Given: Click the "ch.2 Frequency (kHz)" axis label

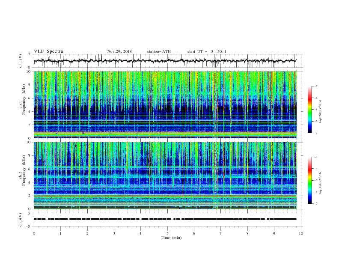Looking at the screenshot, I should (22, 170).
